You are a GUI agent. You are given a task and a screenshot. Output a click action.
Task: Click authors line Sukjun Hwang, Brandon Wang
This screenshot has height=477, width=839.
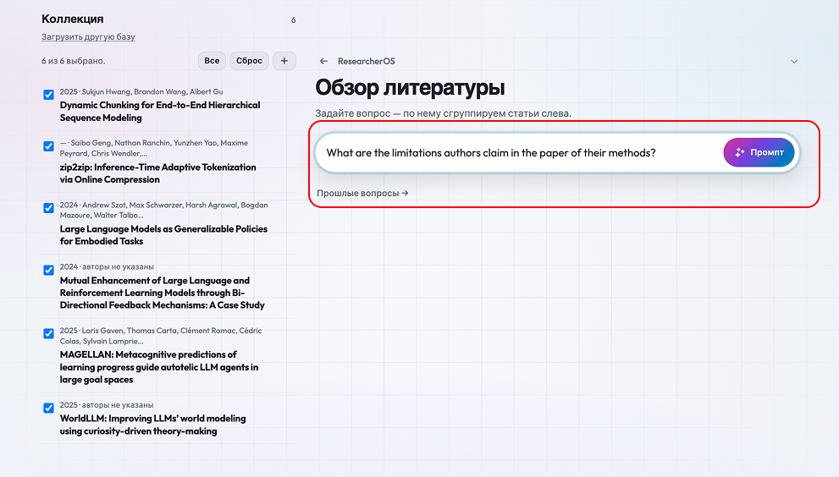[141, 91]
